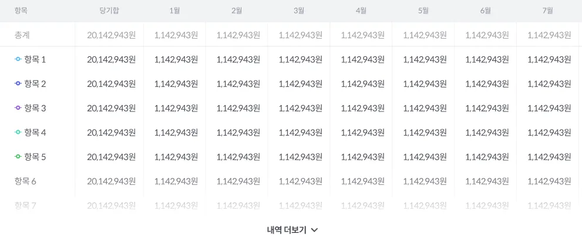Click the green marker icon of 항목 5
The height and width of the screenshot is (247, 582).
[18, 157]
